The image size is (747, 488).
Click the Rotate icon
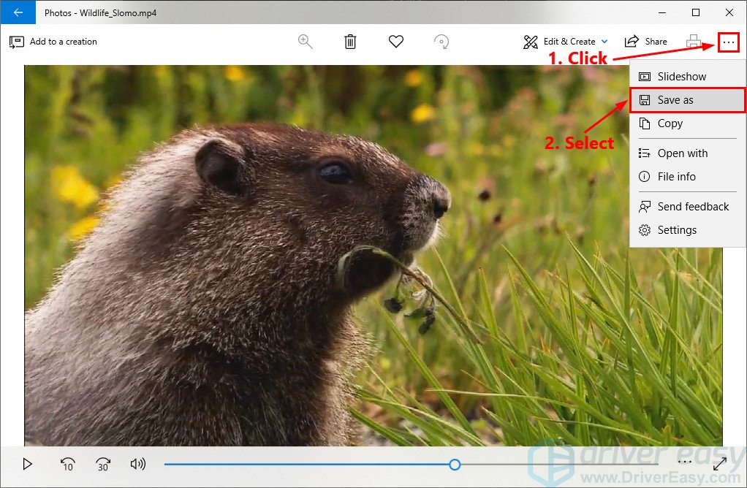[x=441, y=42]
